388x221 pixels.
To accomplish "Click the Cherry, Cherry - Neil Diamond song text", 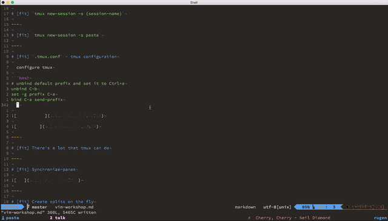I will tap(293, 218).
